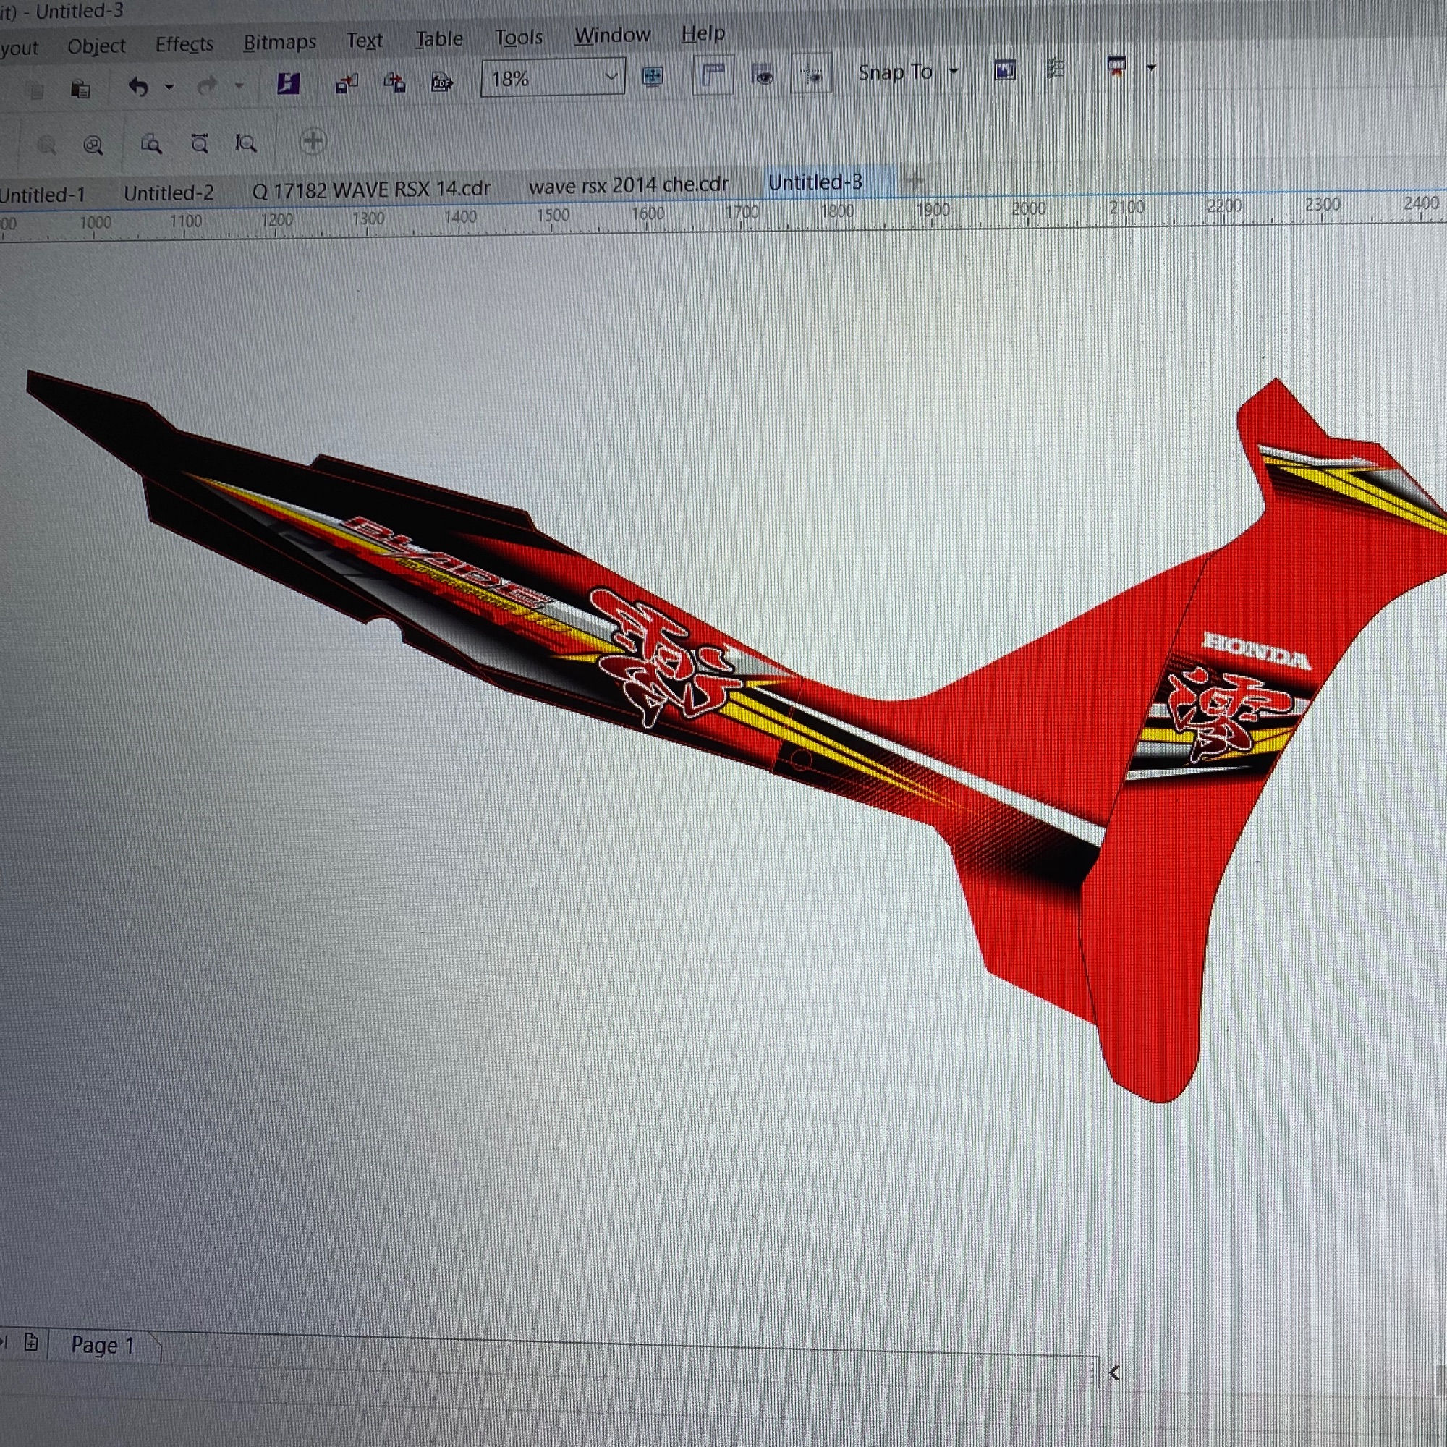Expand the zoom level dropdown chevron
The height and width of the screenshot is (1447, 1447).
(x=611, y=77)
